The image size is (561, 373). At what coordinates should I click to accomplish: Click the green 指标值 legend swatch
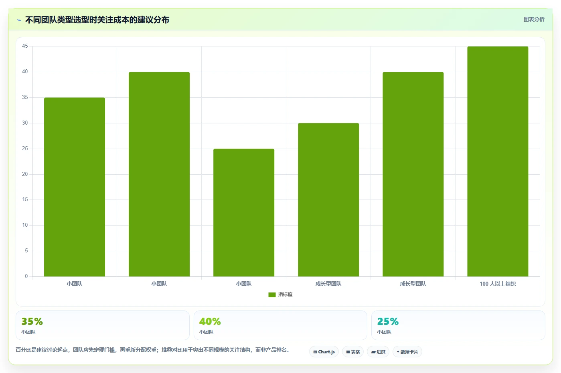point(272,295)
